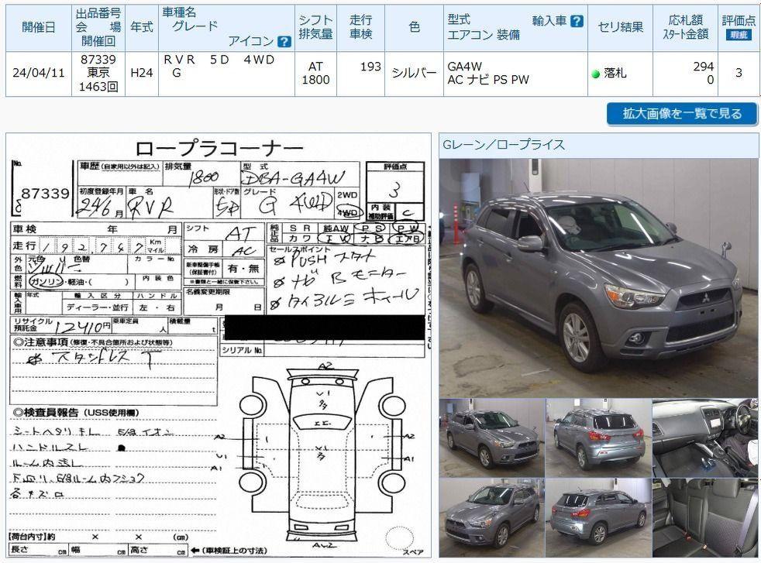This screenshot has width=761, height=563.
Task: Open the auction sheet image
Action: (219, 345)
